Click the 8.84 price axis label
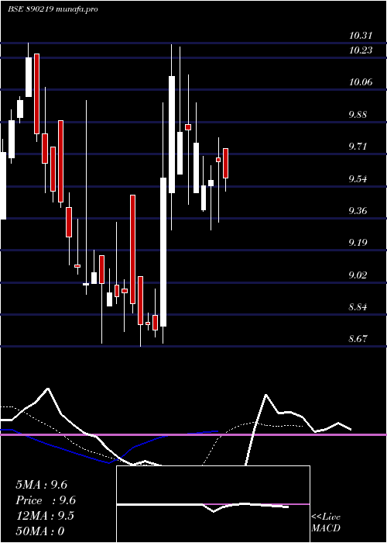Image resolution: width=387 pixels, height=543 pixels. [358, 307]
